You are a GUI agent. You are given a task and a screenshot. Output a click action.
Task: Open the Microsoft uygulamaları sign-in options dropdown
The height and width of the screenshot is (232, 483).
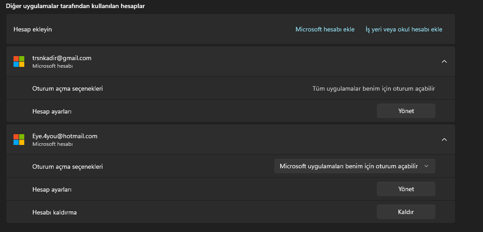354,166
